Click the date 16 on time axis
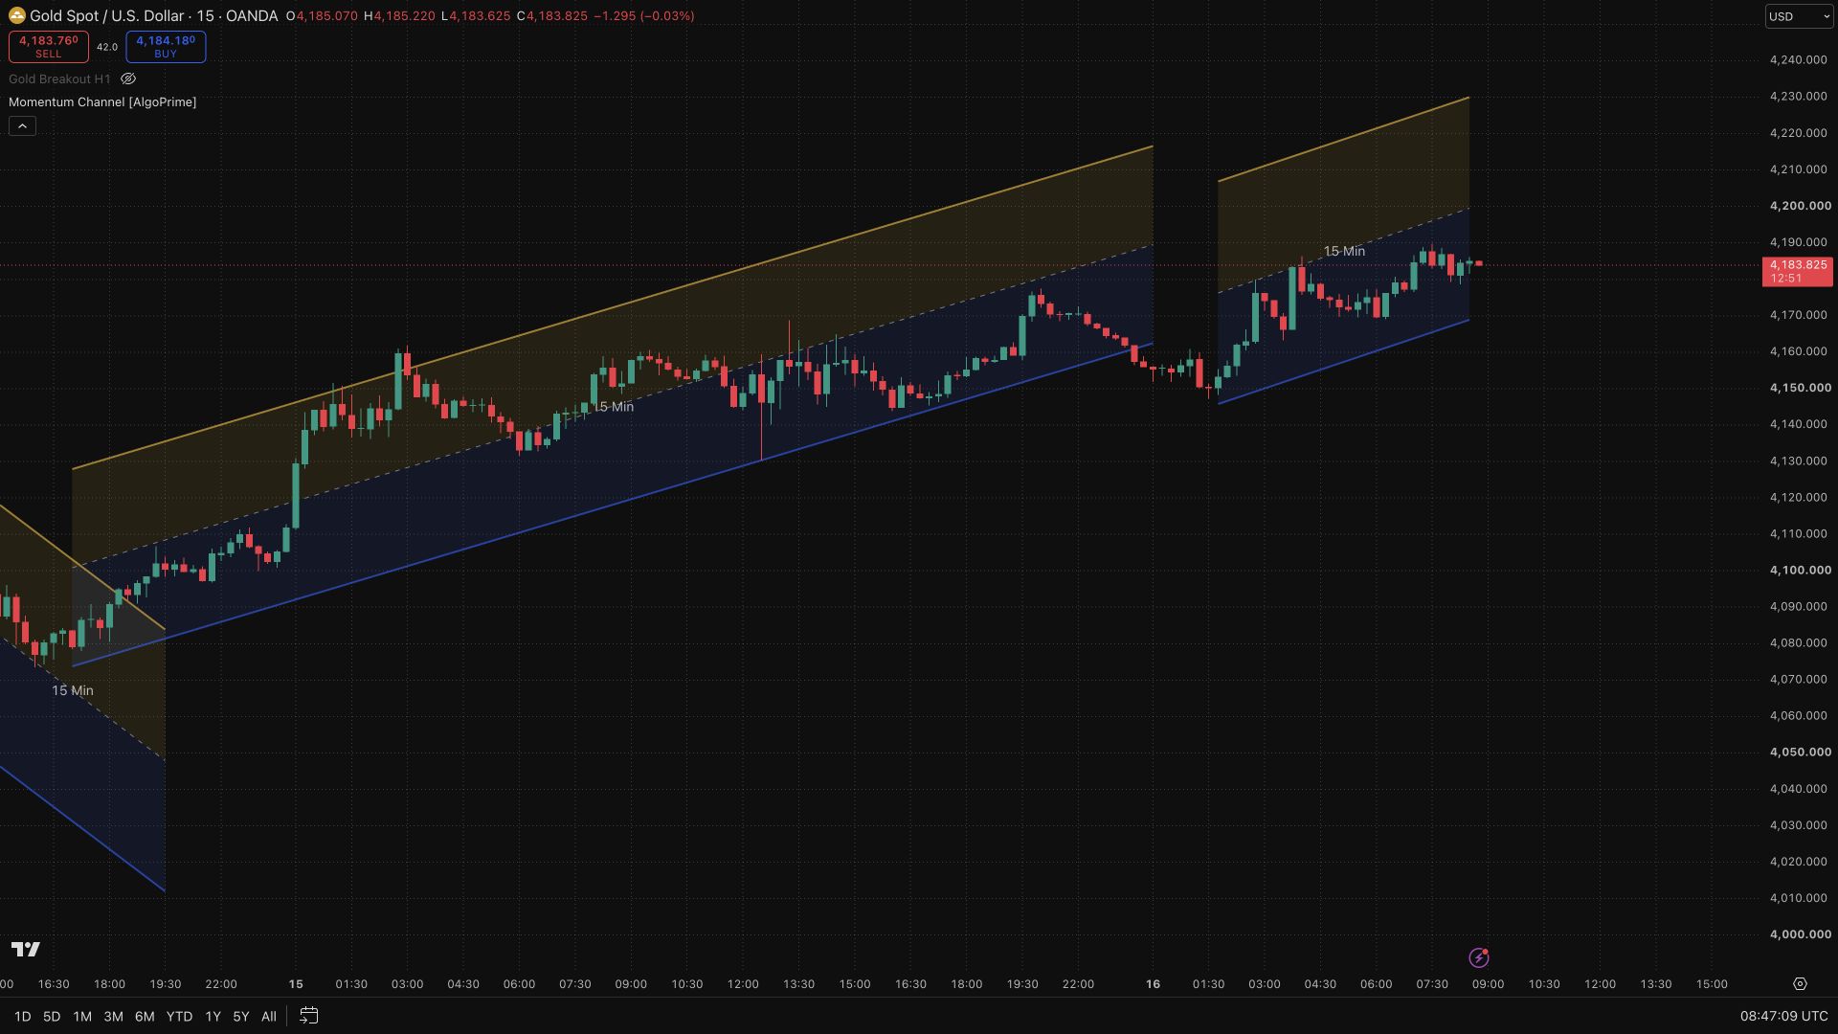Screen dimensions: 1838x1034 [1153, 984]
